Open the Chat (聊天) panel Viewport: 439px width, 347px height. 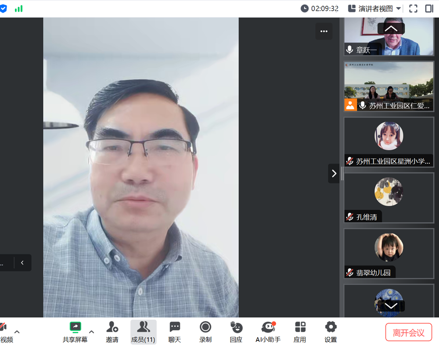[x=175, y=332]
